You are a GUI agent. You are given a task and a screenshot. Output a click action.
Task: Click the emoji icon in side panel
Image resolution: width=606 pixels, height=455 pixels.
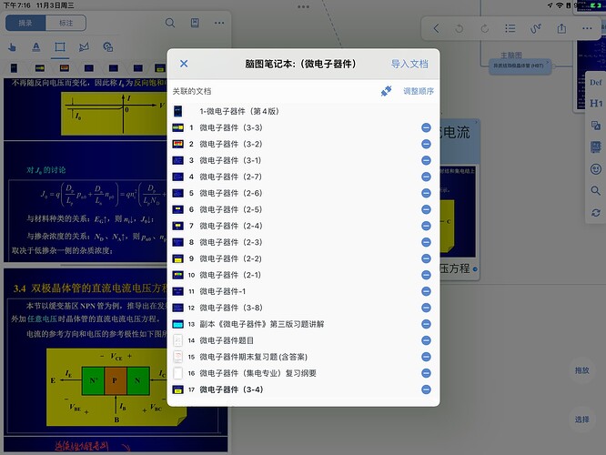pyautogui.click(x=596, y=169)
